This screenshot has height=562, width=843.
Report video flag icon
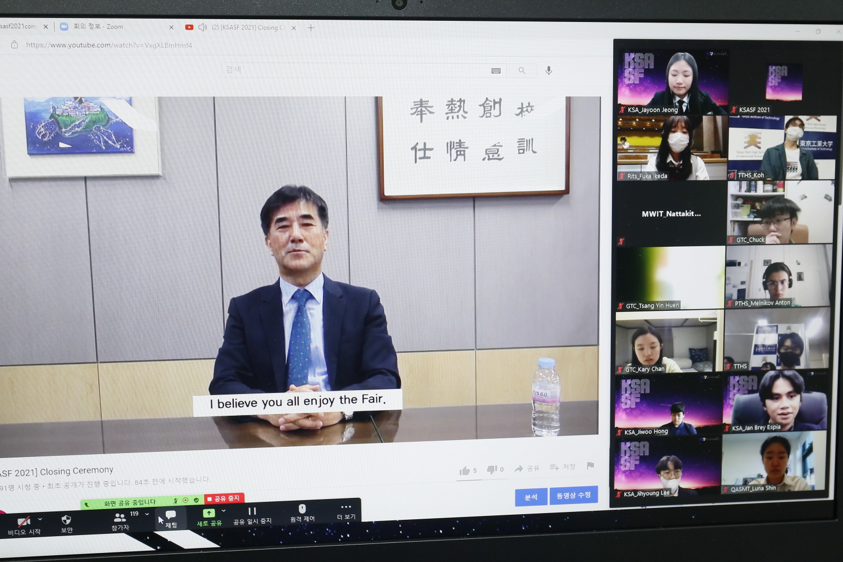pos(590,465)
